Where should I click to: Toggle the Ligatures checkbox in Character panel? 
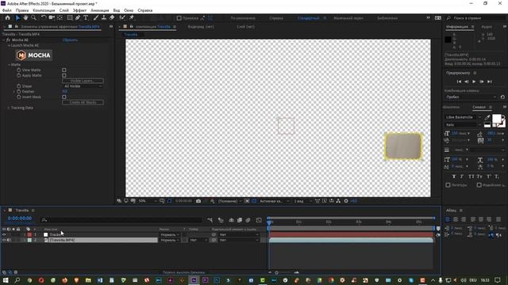click(x=448, y=184)
